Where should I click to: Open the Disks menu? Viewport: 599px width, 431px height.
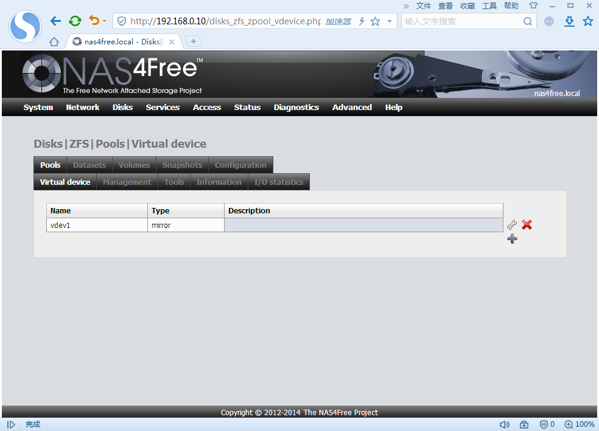[122, 107]
